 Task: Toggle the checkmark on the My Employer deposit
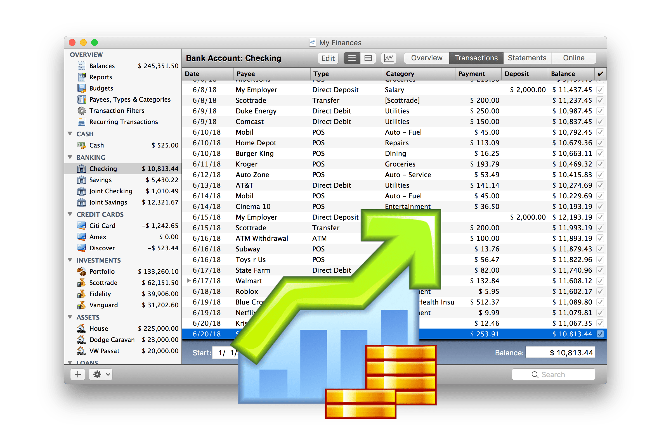tap(600, 89)
